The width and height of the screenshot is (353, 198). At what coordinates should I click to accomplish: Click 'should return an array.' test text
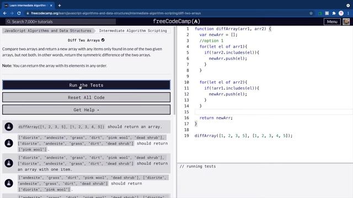[x=135, y=127]
